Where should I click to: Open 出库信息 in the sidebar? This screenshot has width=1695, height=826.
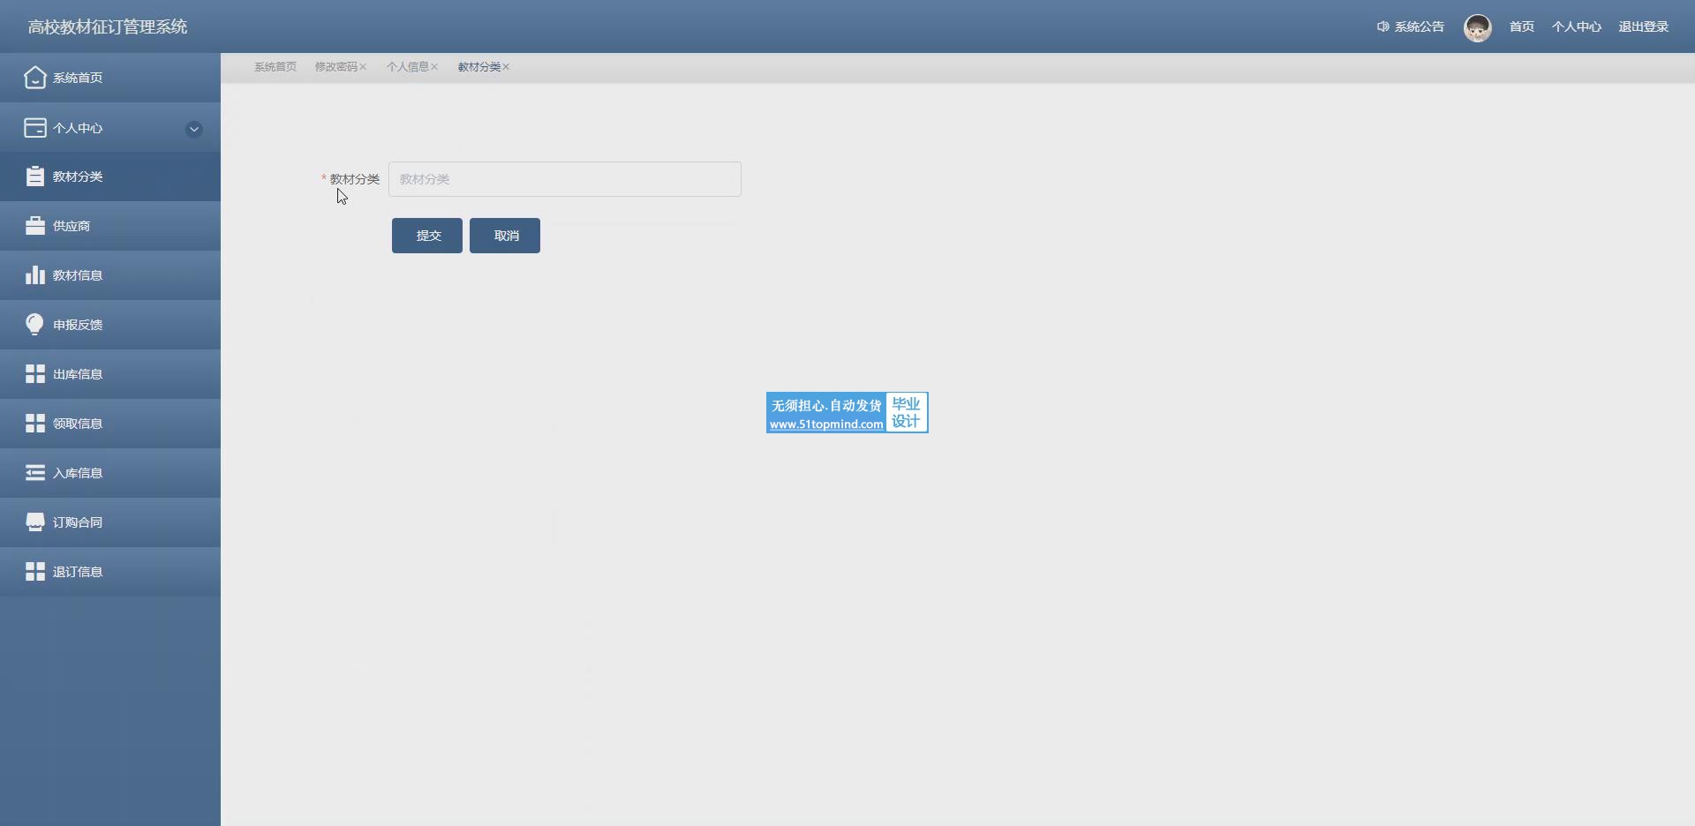pyautogui.click(x=110, y=374)
